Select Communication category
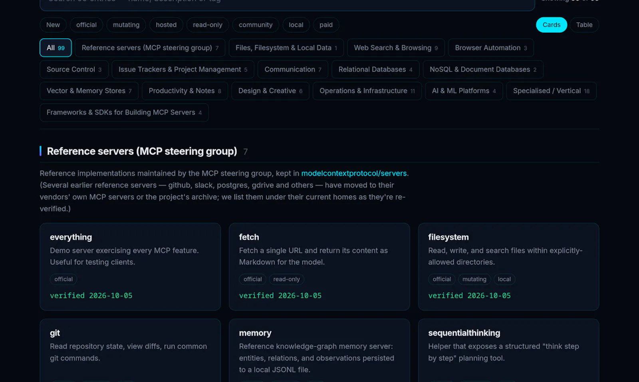This screenshot has height=382, width=639. tap(293, 69)
